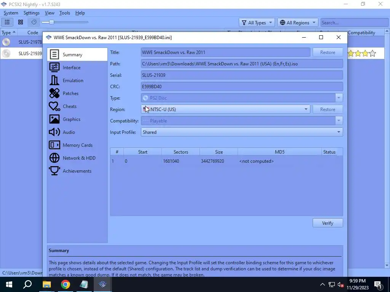This screenshot has height=292, width=390.
Task: Sort game list by Compatibility column
Action: [361, 33]
